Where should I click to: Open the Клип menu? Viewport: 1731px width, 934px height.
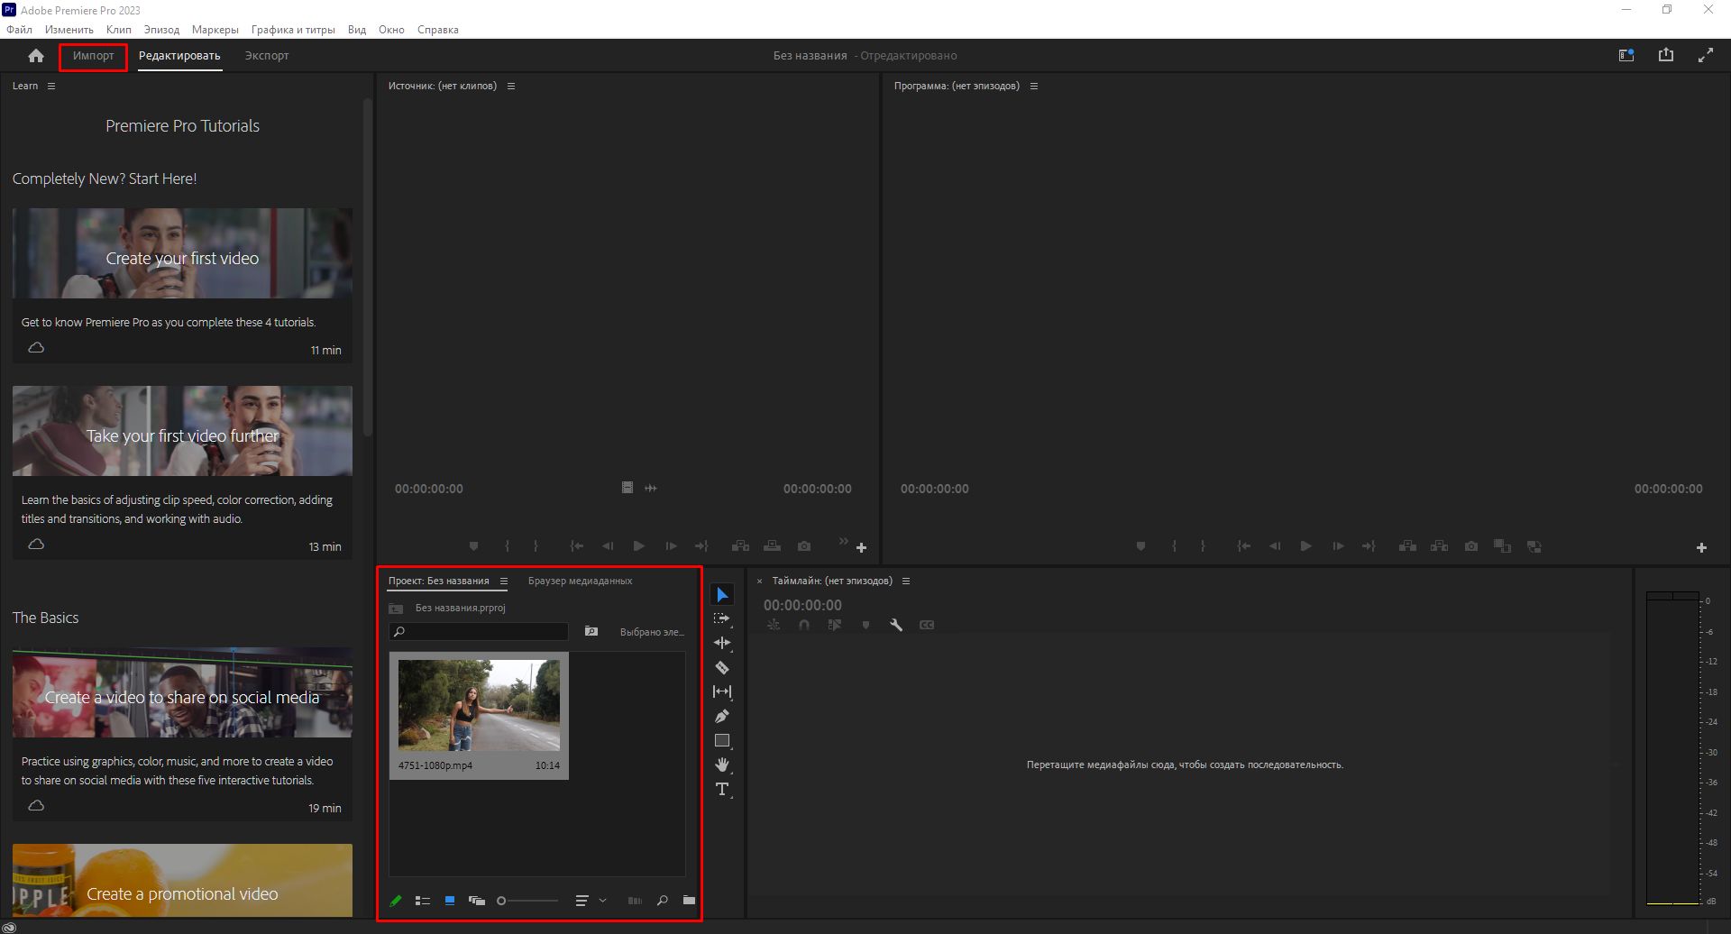(118, 30)
